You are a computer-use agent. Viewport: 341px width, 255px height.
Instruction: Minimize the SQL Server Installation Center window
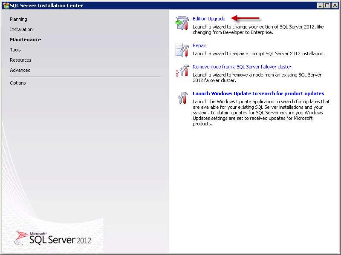click(320, 6)
